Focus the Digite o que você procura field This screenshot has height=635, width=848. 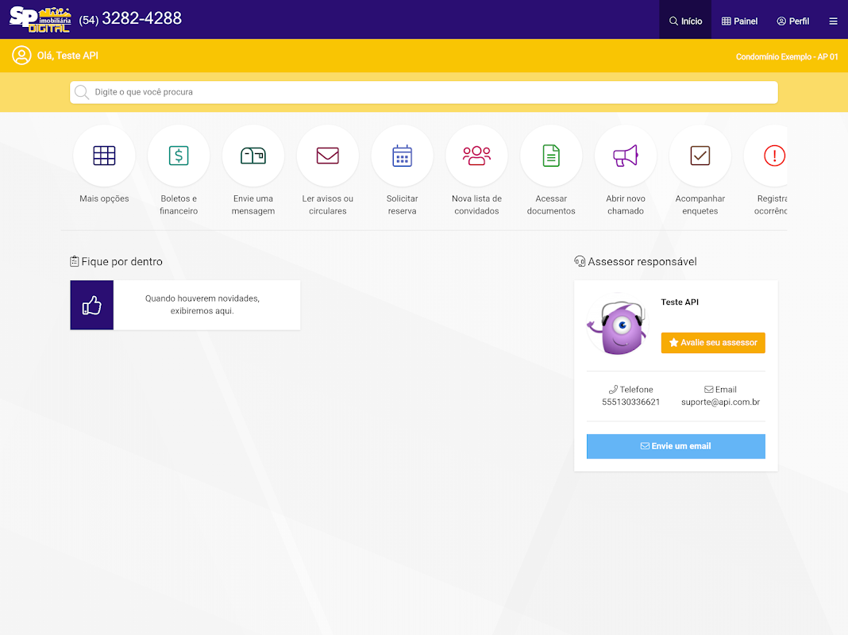[x=424, y=92]
